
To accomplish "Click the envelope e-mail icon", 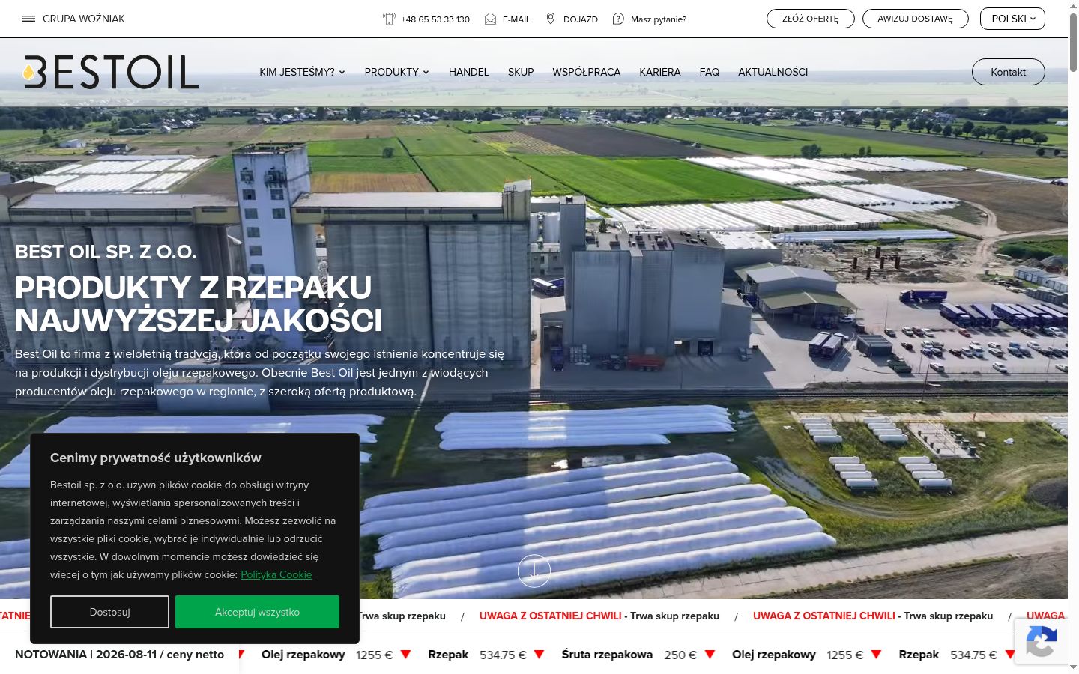I will (490, 19).
